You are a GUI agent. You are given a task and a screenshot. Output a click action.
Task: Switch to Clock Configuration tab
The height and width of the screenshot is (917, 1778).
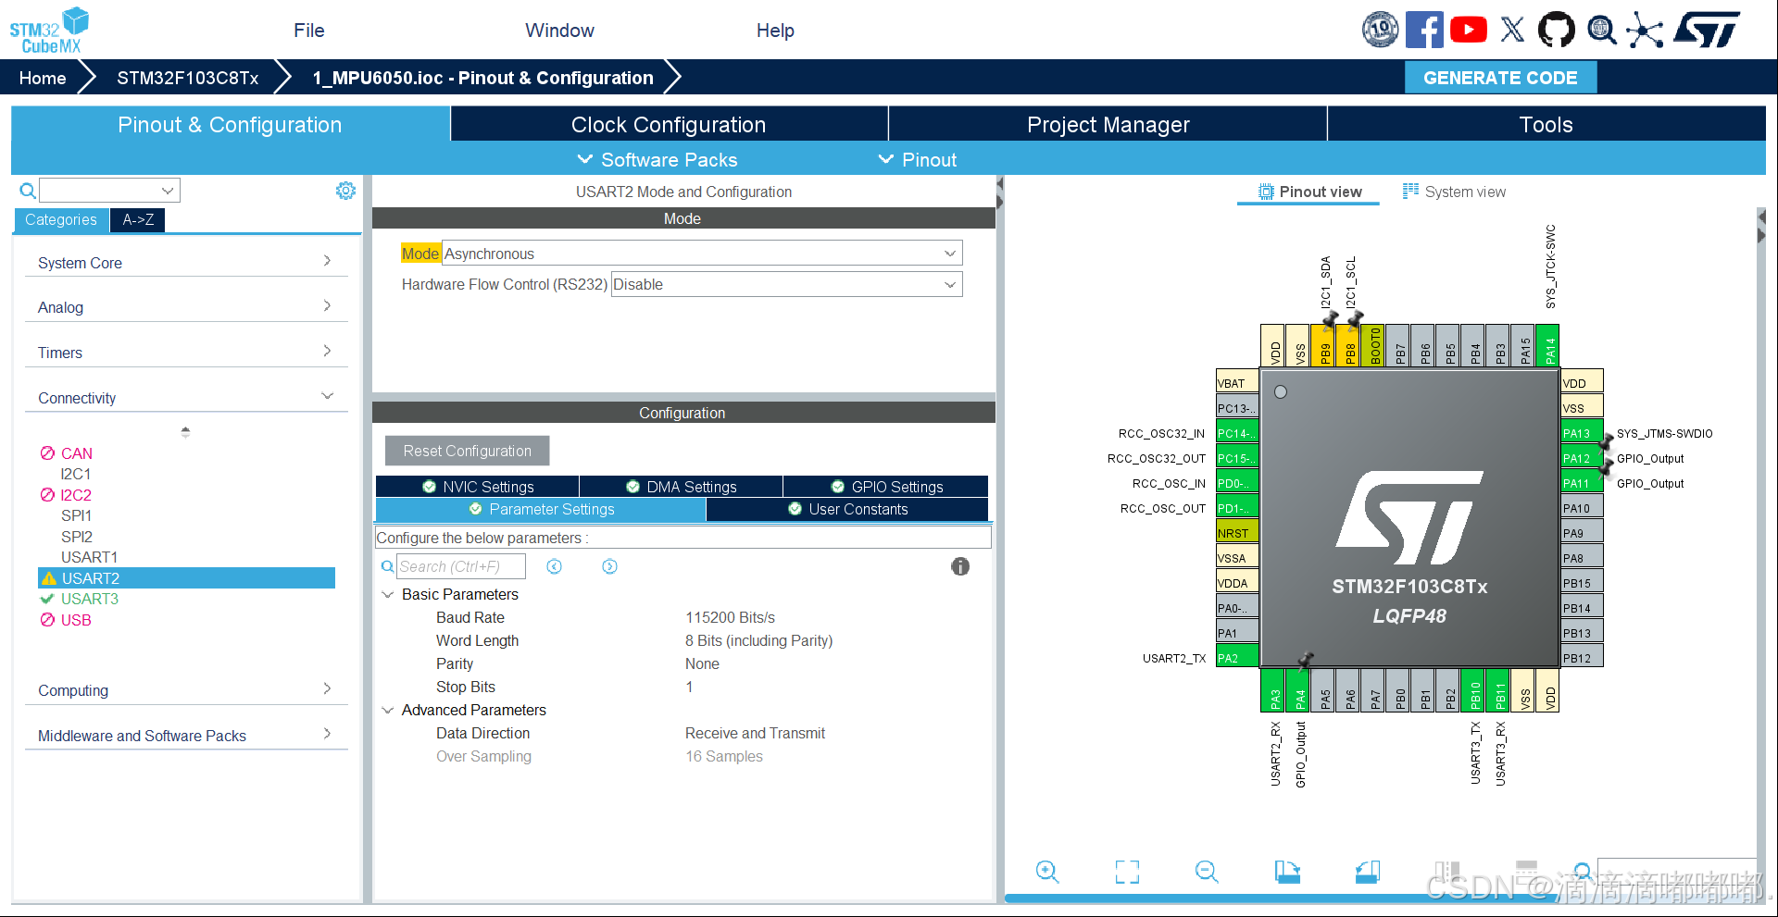pos(669,124)
